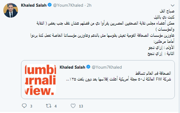Viewport: 180px width, 113px height.
Task: Click the reply speech bubble icon
Action: pos(24,106)
